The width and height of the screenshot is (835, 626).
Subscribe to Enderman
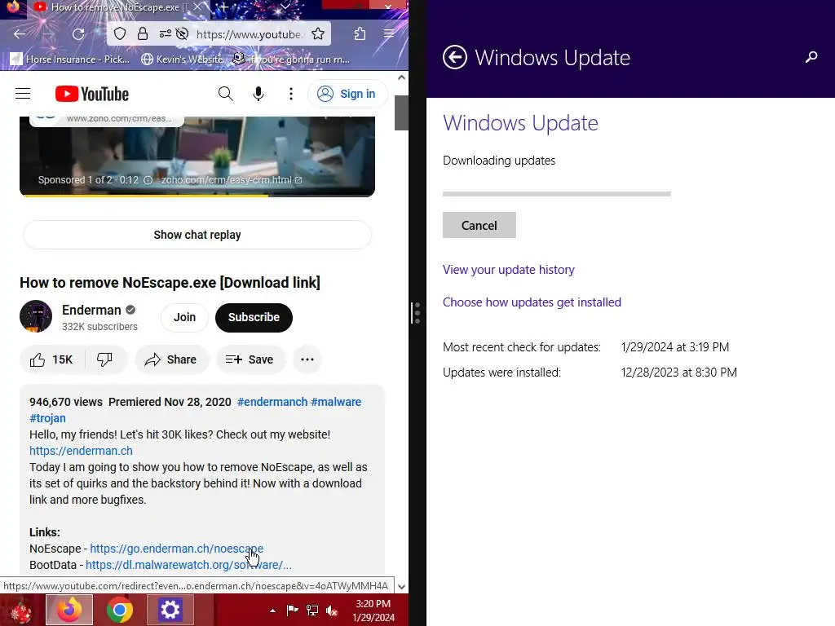(254, 317)
